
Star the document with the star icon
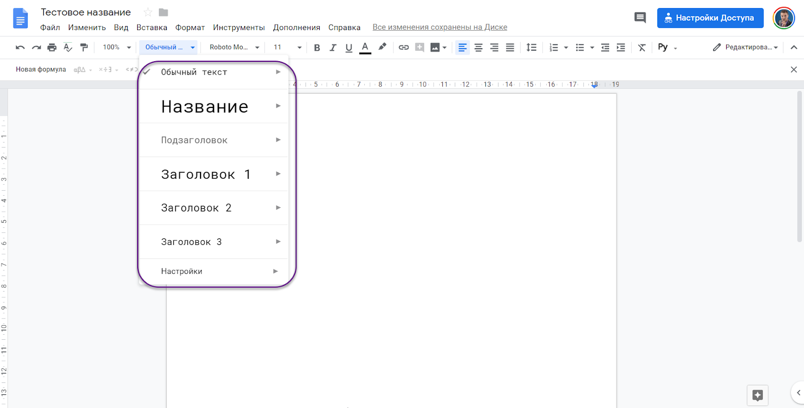pos(148,13)
